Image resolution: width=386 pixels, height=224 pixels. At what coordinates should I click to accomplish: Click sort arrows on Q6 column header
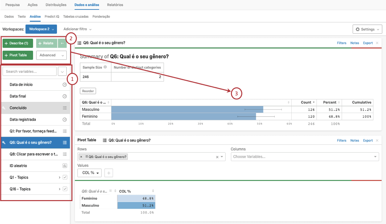tap(108, 102)
